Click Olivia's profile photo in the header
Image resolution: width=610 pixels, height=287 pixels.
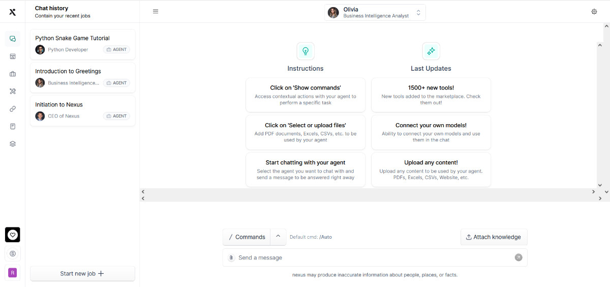coord(333,12)
